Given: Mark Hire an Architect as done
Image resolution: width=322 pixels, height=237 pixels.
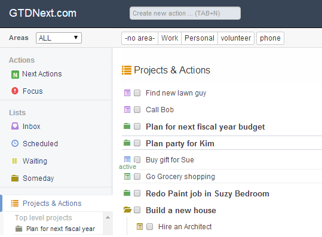Looking at the screenshot, I should pyautogui.click(x=149, y=226).
